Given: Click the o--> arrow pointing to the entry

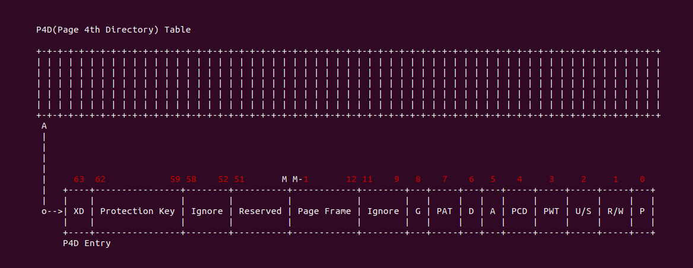Looking at the screenshot, I should coord(52,211).
